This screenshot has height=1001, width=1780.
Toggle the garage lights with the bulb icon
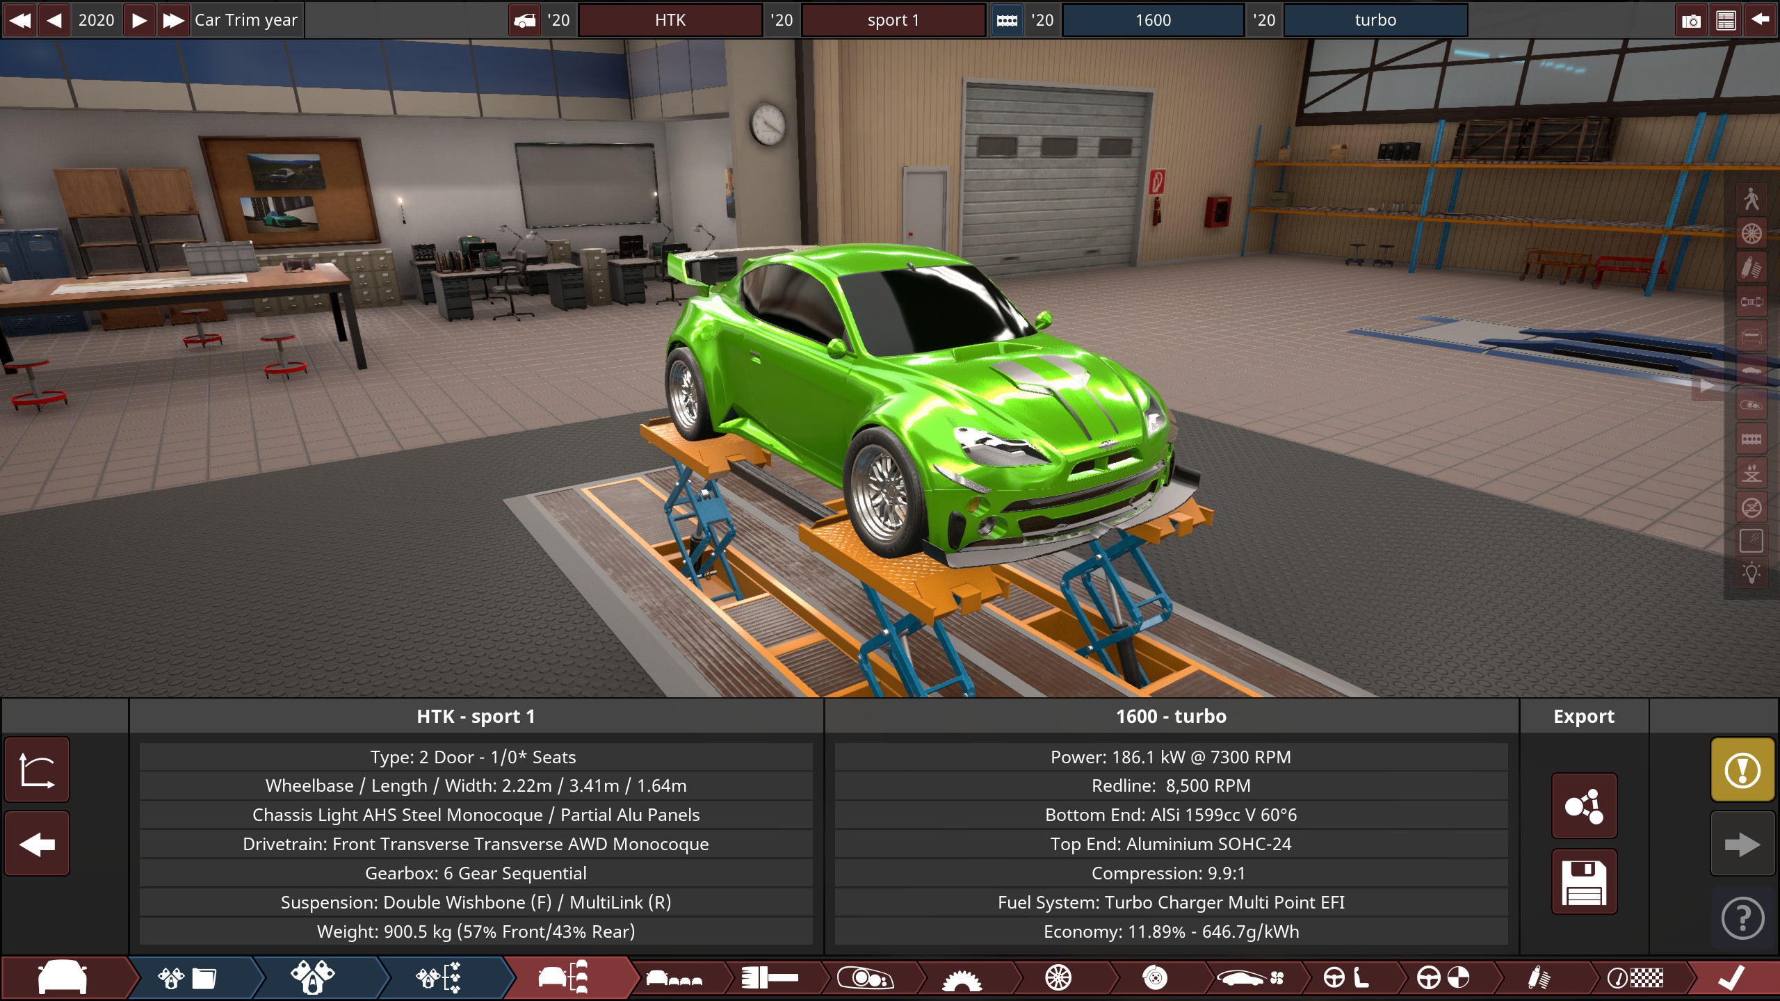click(1751, 574)
